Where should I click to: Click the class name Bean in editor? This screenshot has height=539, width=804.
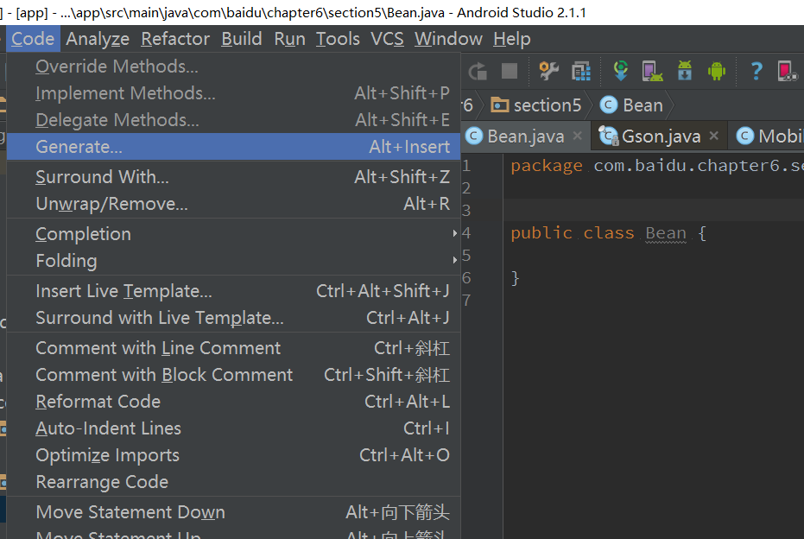666,233
